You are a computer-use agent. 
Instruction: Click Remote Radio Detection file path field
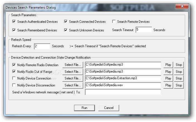click(123, 65)
